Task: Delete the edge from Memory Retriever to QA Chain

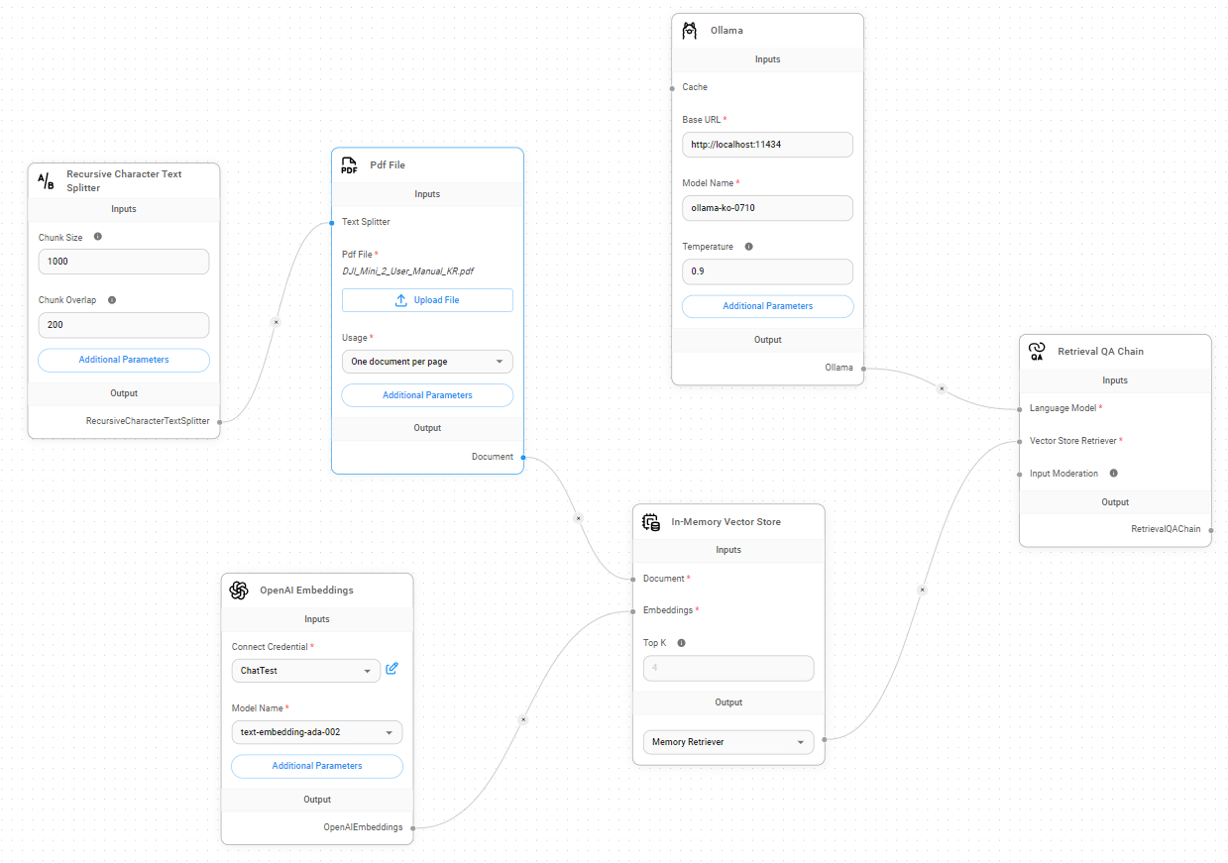Action: click(x=922, y=590)
